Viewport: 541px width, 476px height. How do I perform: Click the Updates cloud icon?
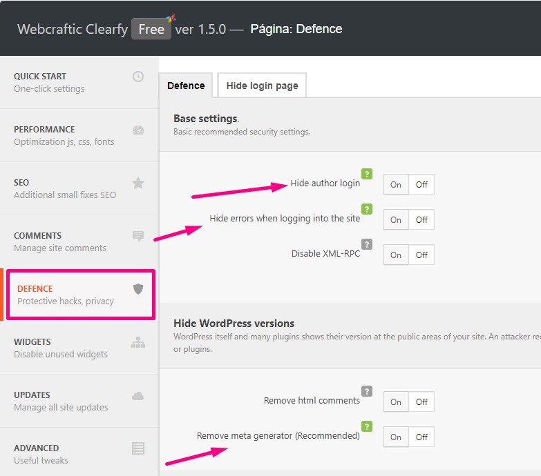[x=138, y=396]
